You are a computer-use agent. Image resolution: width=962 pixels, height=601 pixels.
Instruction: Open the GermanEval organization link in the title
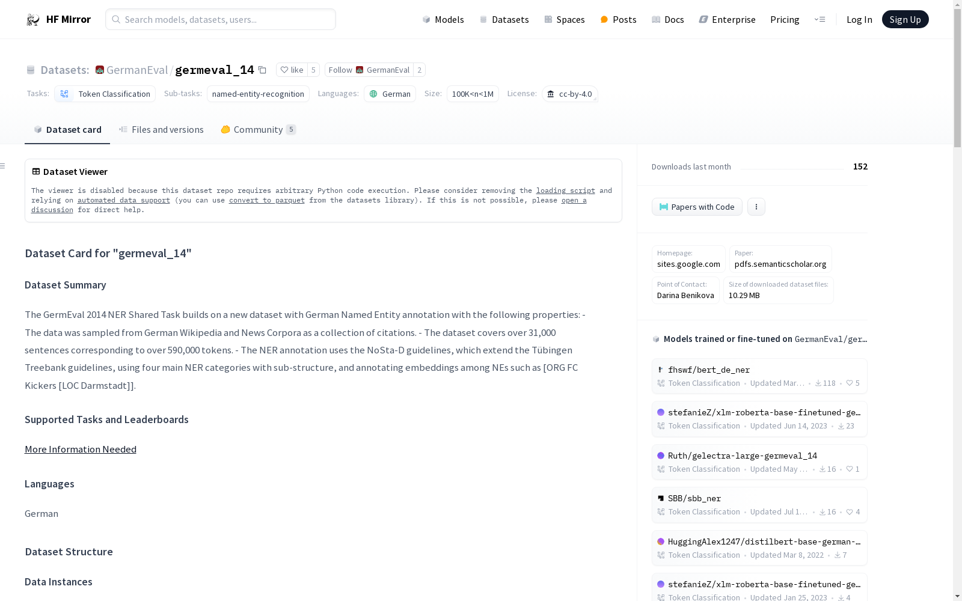(137, 70)
